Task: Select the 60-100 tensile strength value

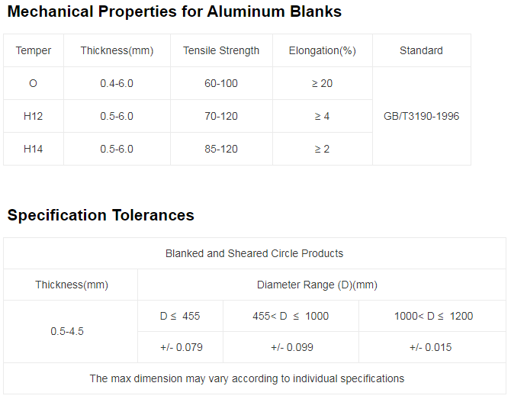Action: pos(221,83)
